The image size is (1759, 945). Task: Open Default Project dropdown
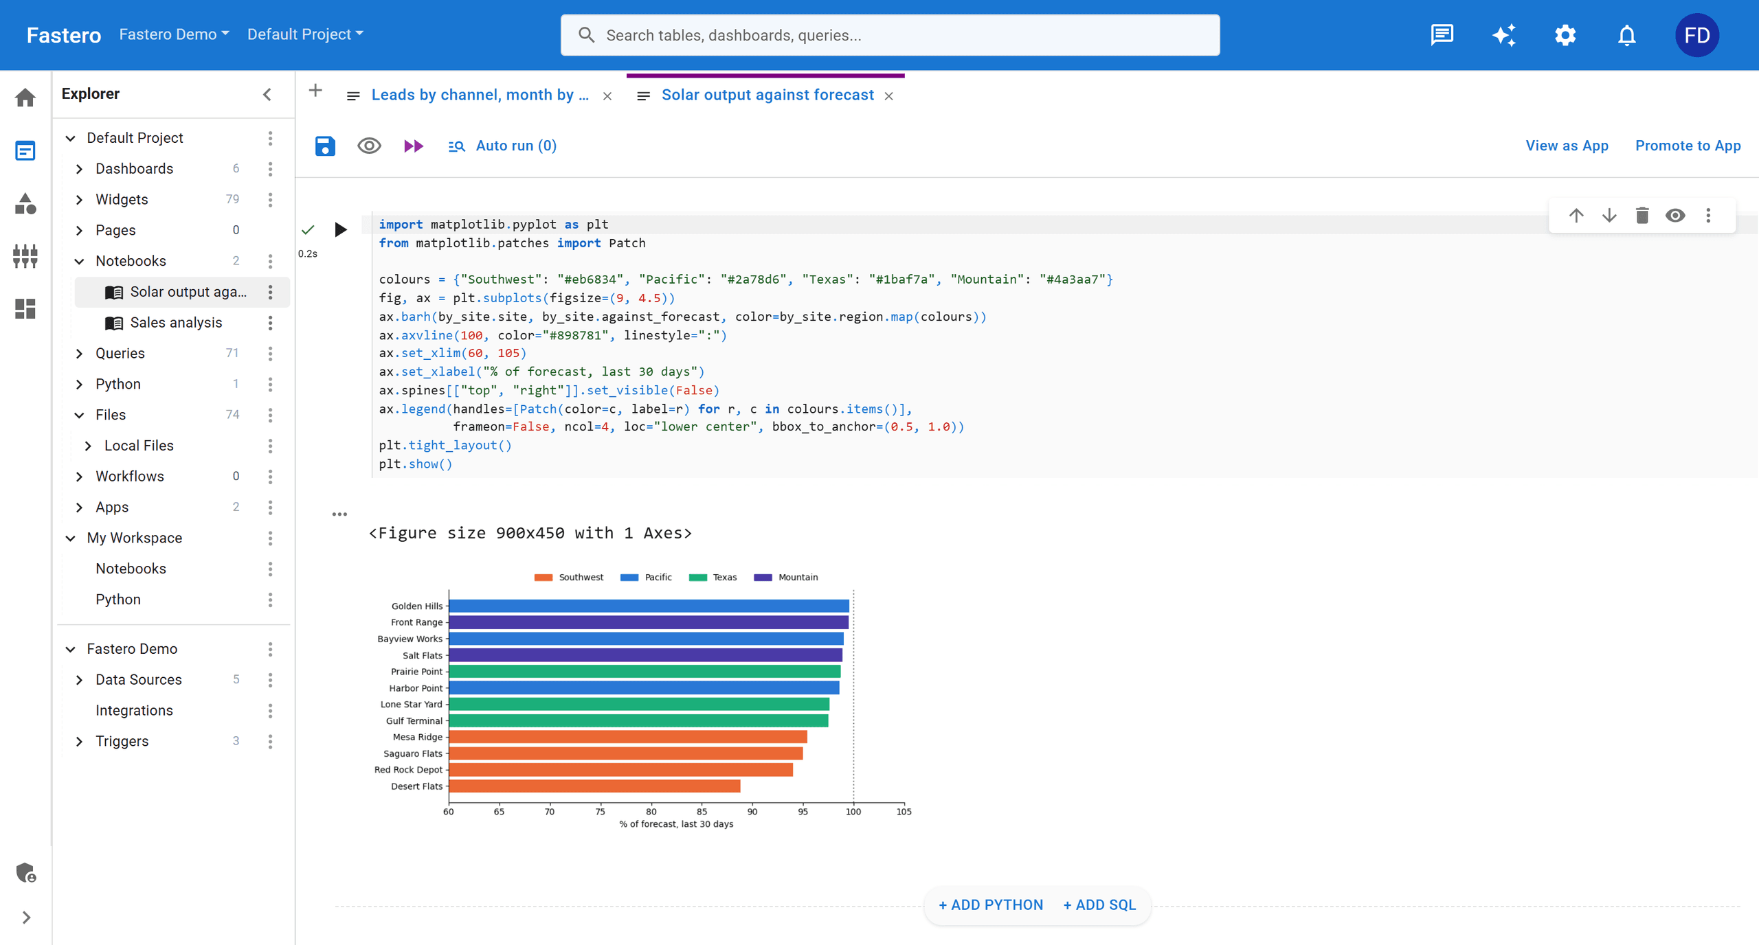coord(305,34)
